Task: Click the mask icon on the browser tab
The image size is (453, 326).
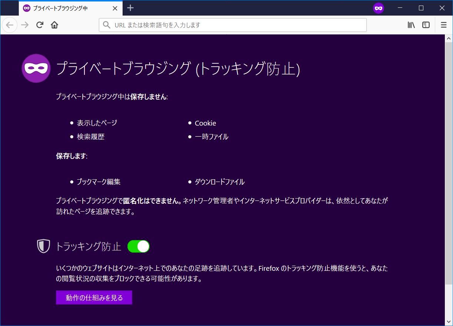Action: coord(26,8)
